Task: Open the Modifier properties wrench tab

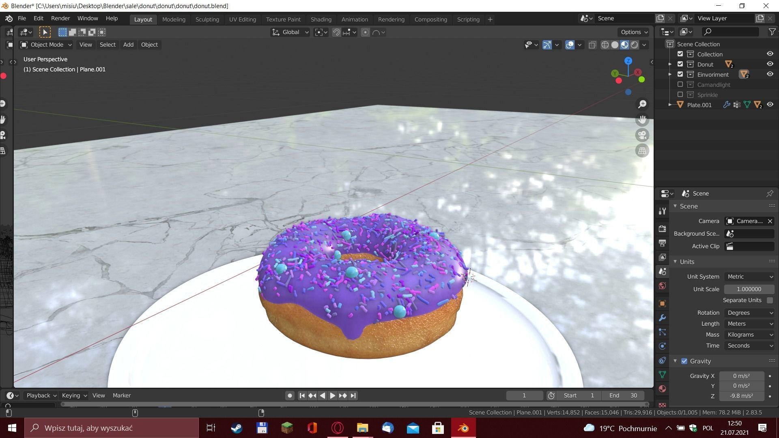Action: (662, 318)
